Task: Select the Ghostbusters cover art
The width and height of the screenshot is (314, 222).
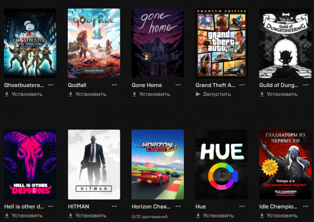Action: click(x=30, y=43)
